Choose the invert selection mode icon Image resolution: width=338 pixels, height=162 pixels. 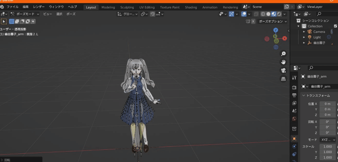28,21
